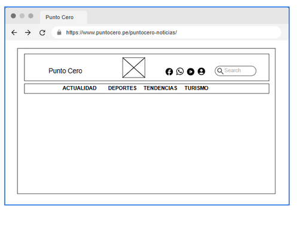Click the Search input field
The image size is (299, 228).
236,71
